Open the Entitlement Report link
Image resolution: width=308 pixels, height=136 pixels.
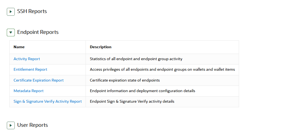point(30,70)
